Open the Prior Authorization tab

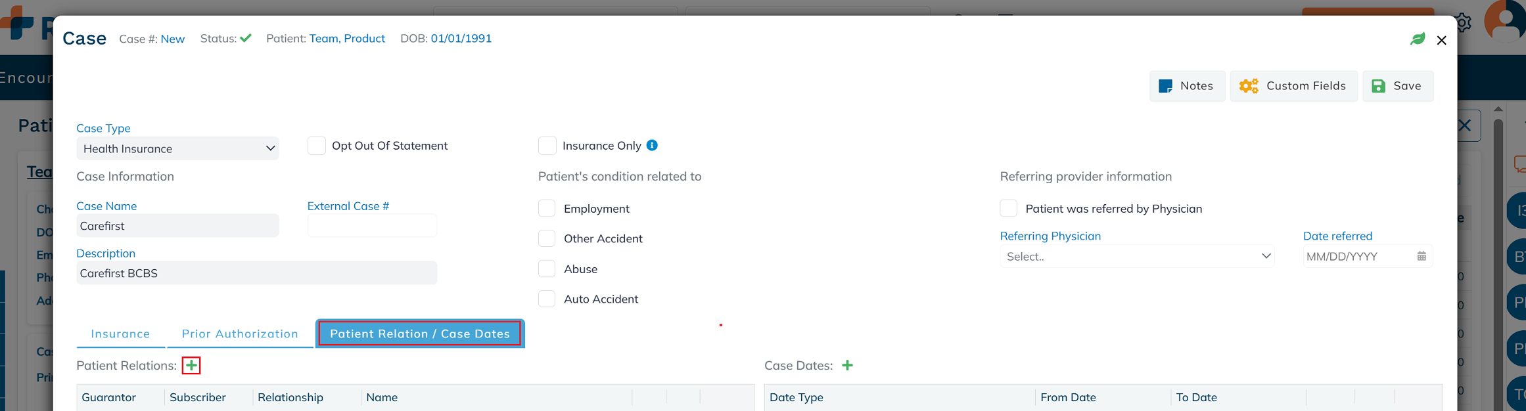click(x=240, y=334)
